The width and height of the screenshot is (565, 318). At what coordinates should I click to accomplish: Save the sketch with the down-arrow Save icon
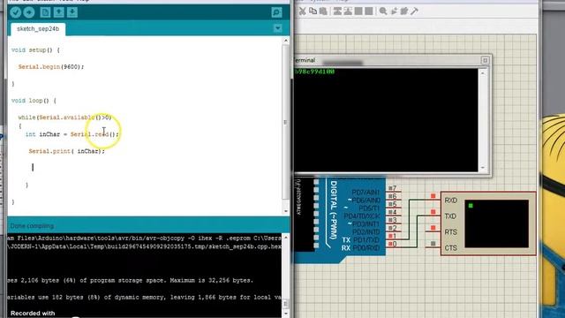(72, 12)
